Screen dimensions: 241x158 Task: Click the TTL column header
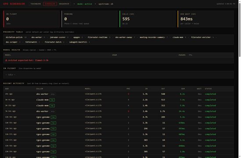pos(191,55)
